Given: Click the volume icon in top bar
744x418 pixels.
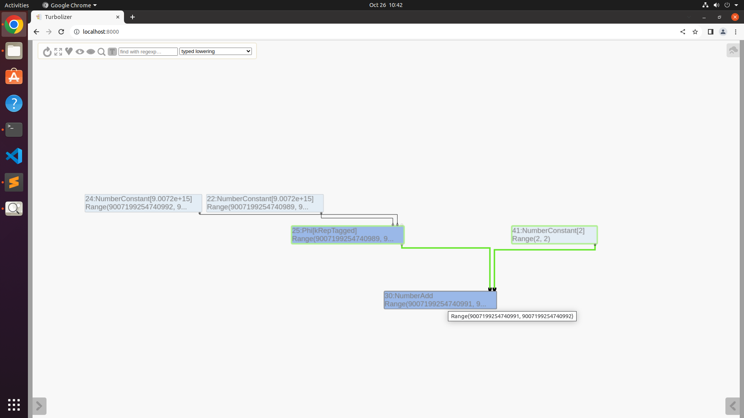Looking at the screenshot, I should [716, 5].
